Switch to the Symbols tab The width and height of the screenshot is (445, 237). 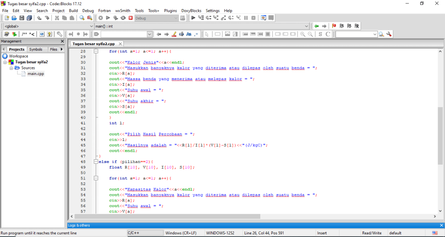[36, 49]
